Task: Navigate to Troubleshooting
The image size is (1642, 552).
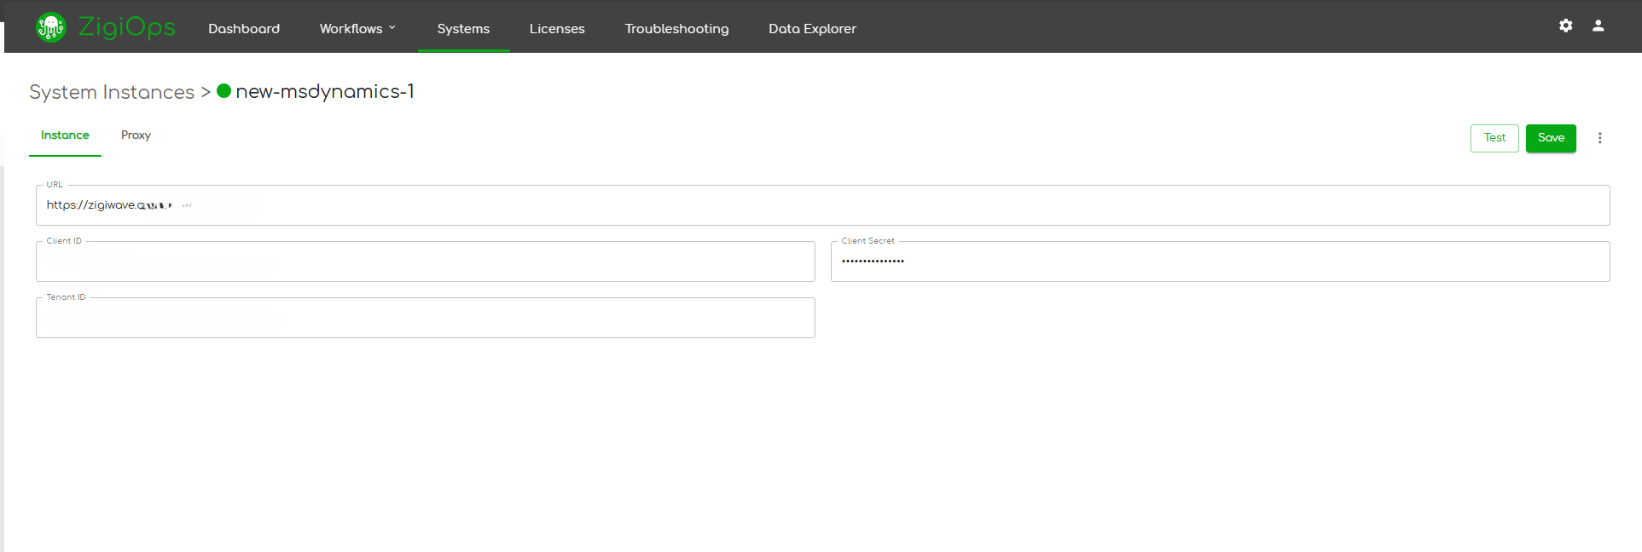Action: [676, 28]
